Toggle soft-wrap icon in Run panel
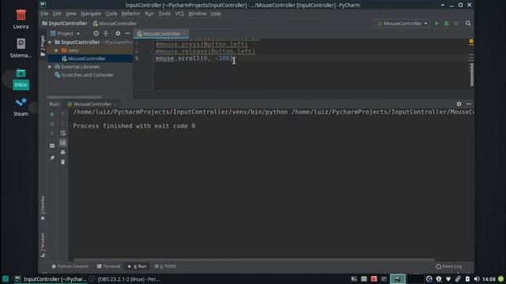 pos(63,133)
